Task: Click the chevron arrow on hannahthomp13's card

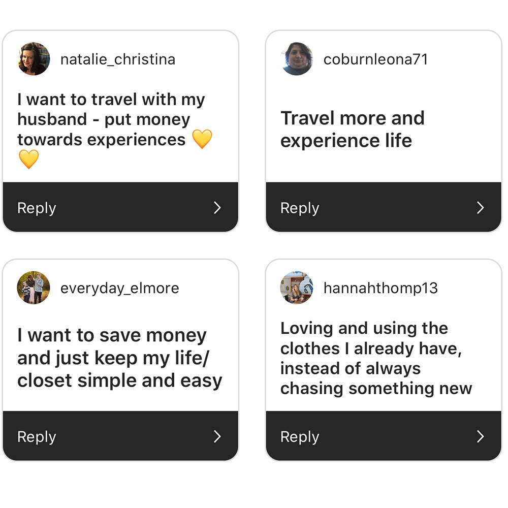Action: tap(481, 436)
